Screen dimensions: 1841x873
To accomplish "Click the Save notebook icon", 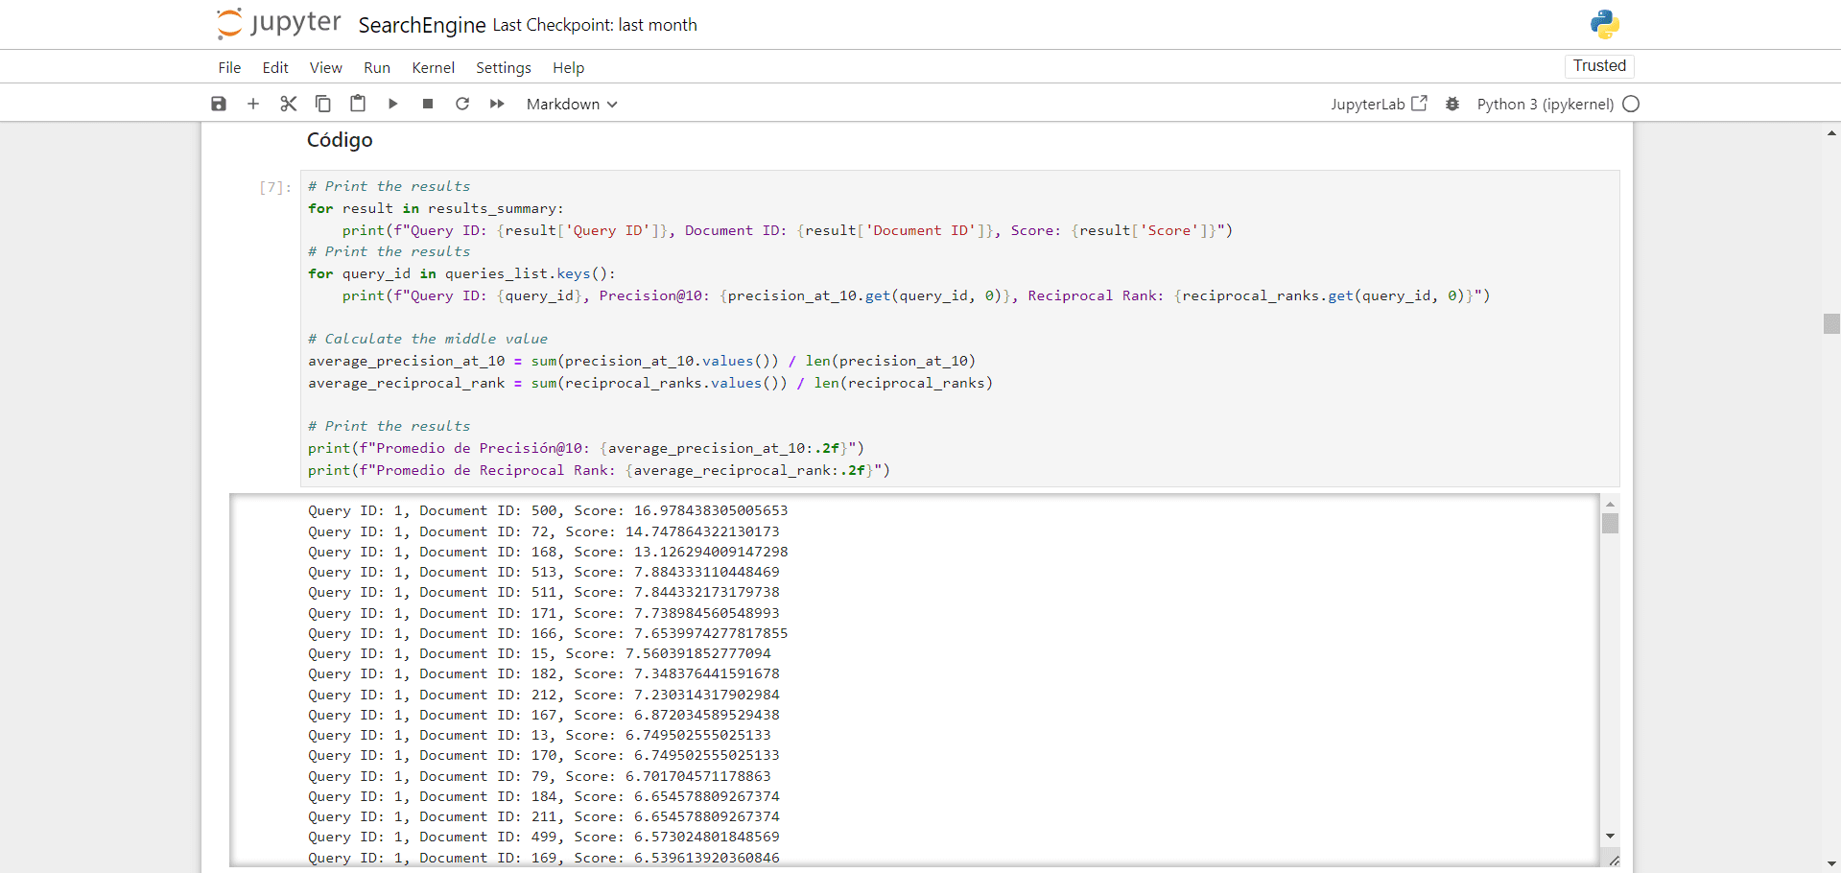I will pyautogui.click(x=219, y=104).
